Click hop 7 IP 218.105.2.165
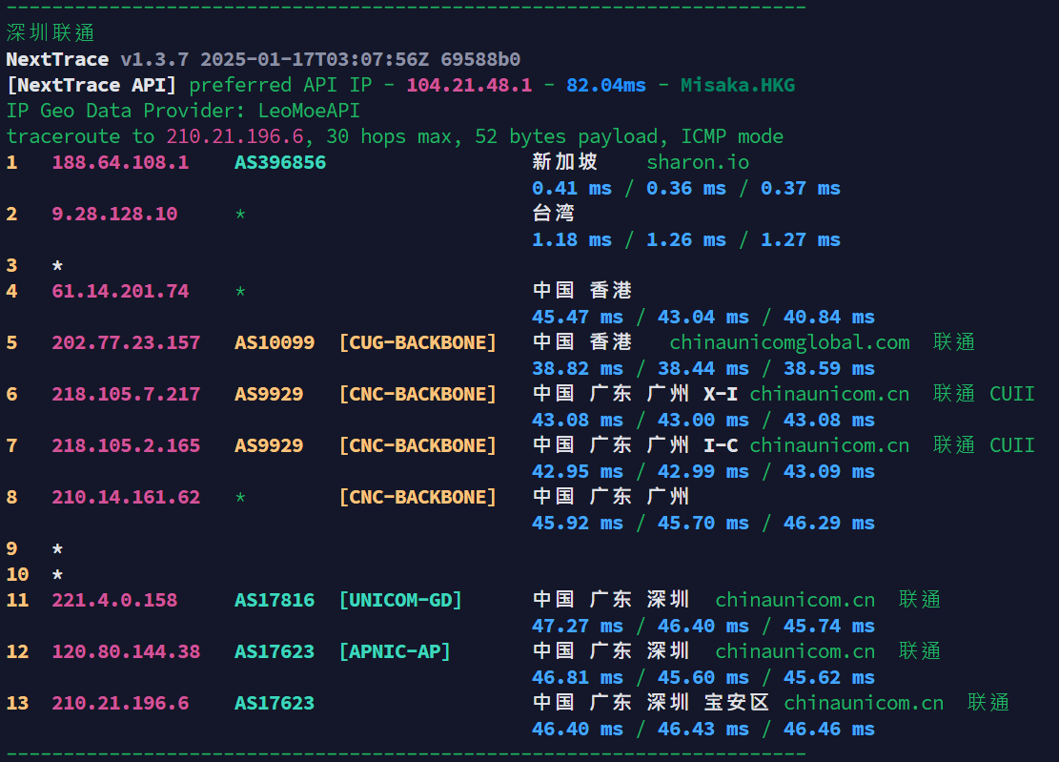The image size is (1059, 762). tap(126, 446)
